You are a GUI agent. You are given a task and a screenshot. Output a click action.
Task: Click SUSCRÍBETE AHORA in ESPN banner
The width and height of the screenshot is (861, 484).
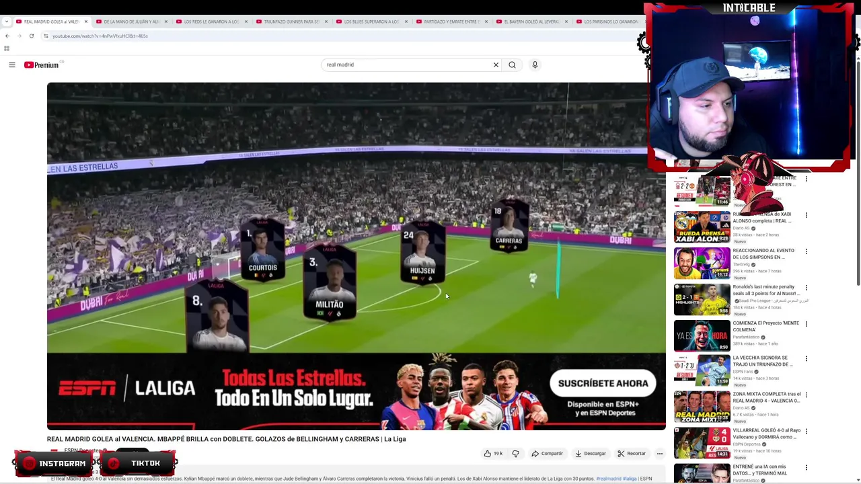pos(603,383)
